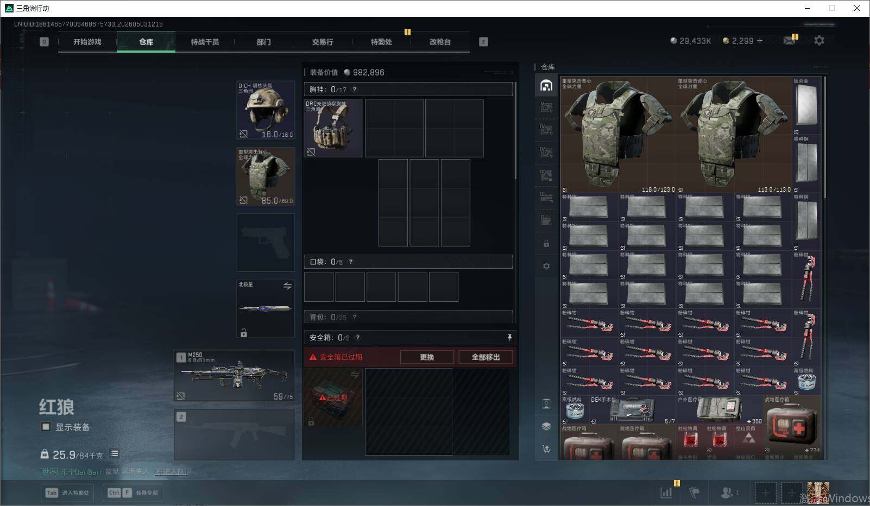This screenshot has width=870, height=506.
Task: Toggle the pin icon on 安全箱 header
Action: click(x=509, y=337)
